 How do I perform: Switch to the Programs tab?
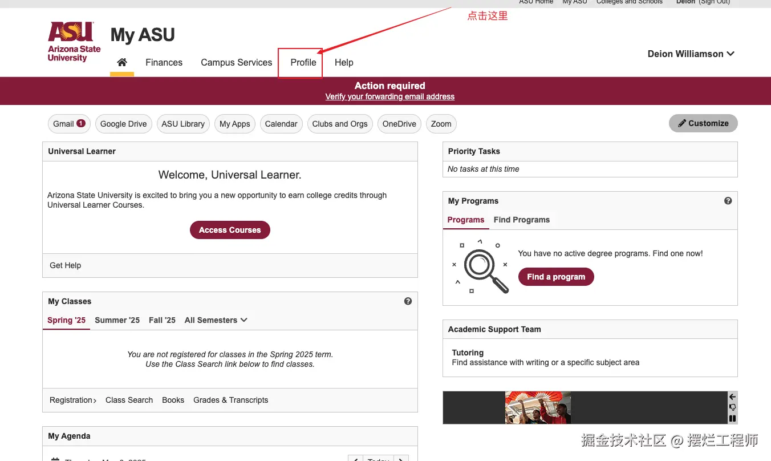click(x=466, y=220)
